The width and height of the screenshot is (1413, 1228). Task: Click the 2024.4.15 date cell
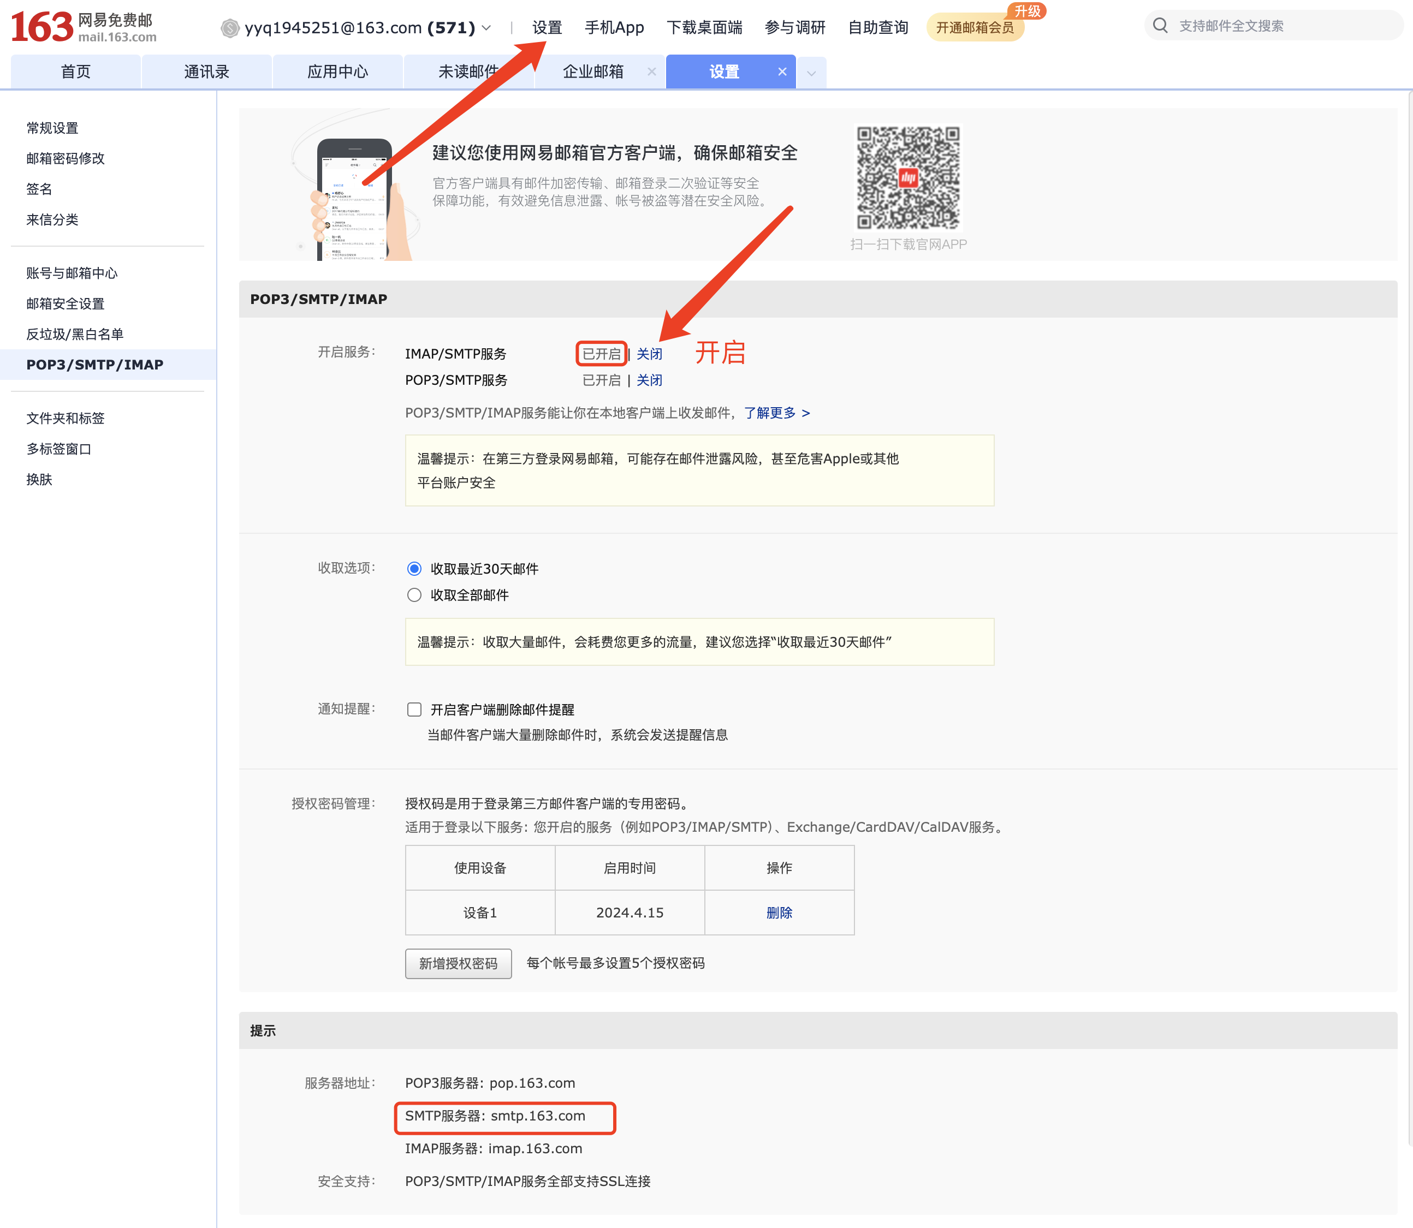(630, 913)
